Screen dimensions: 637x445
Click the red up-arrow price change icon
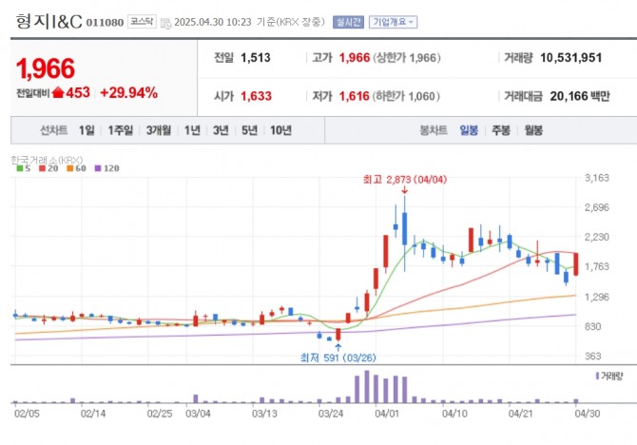click(59, 92)
